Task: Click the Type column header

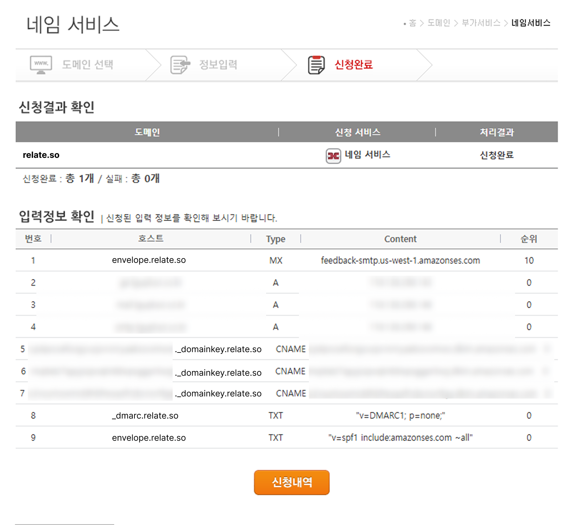Action: click(276, 239)
